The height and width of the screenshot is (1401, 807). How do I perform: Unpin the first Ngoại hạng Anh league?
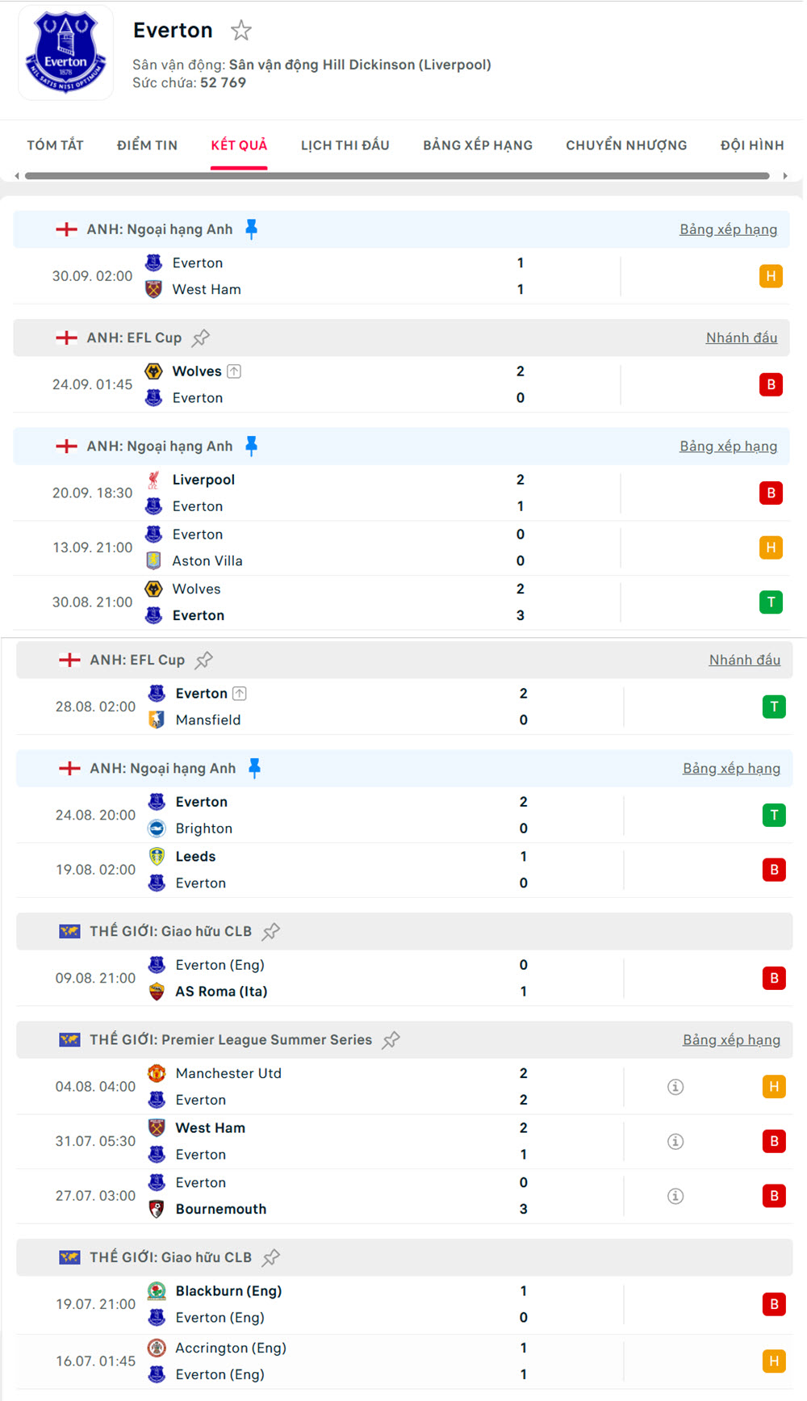tap(252, 229)
